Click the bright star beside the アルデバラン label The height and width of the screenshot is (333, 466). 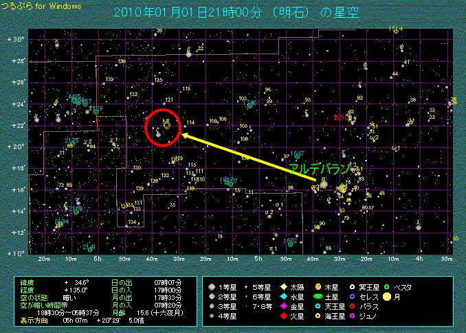pos(323,183)
